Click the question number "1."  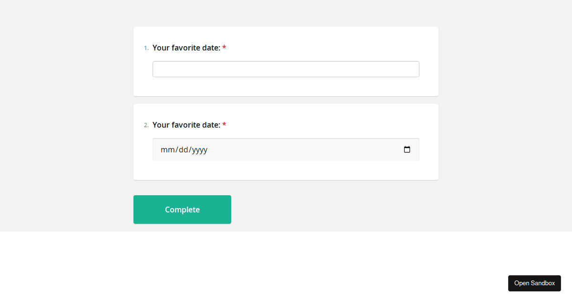tap(146, 48)
